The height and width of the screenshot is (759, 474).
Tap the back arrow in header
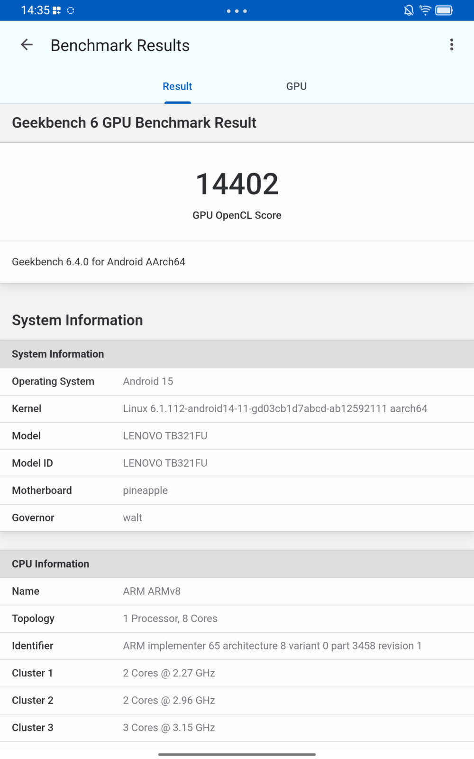click(27, 45)
